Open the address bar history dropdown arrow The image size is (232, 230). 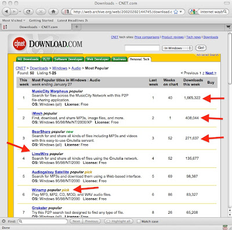coord(181,12)
